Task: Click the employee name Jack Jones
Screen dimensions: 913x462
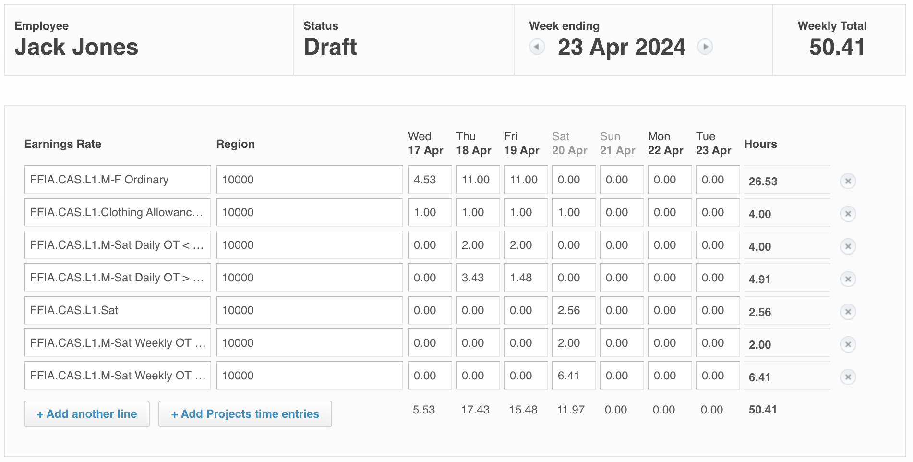Action: [x=76, y=47]
